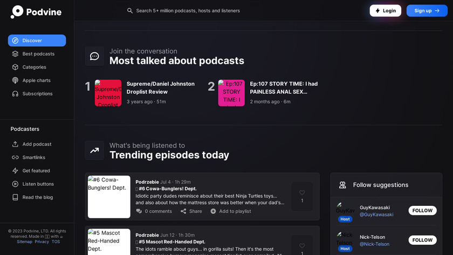The height and width of the screenshot is (255, 453).
Task: Click the comments icon under Cowa-Bunglers episode
Action: tap(139, 211)
